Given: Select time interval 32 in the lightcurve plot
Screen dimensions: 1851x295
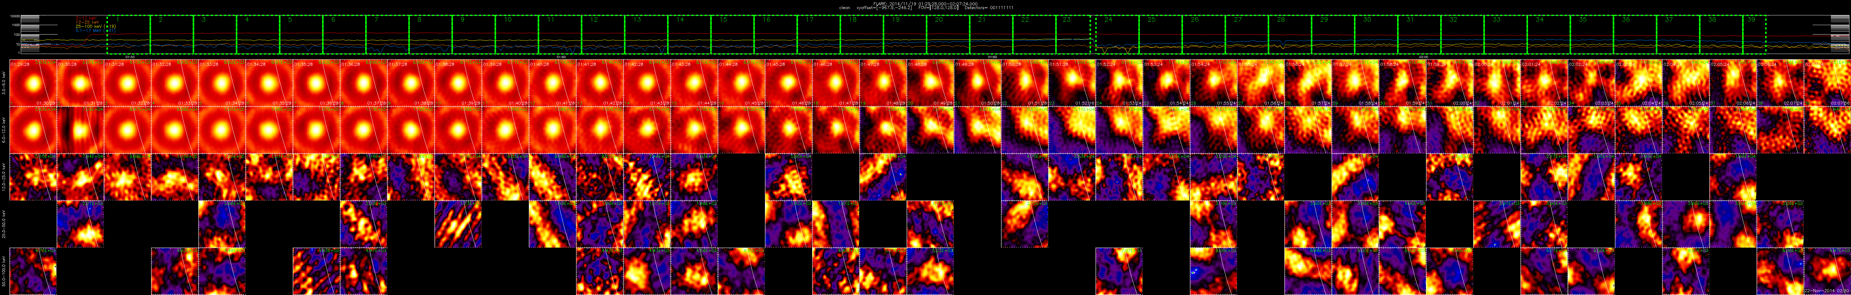Looking at the screenshot, I should [1462, 35].
